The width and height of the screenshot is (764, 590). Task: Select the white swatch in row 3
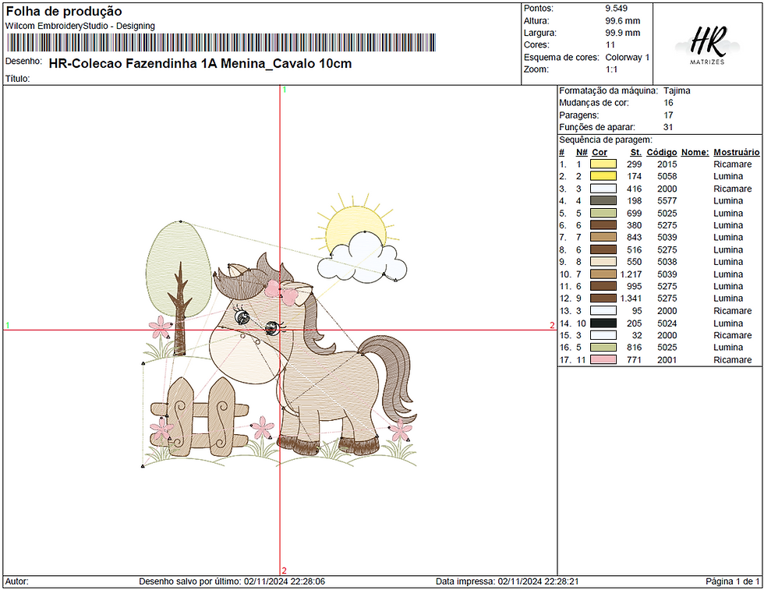pyautogui.click(x=603, y=189)
